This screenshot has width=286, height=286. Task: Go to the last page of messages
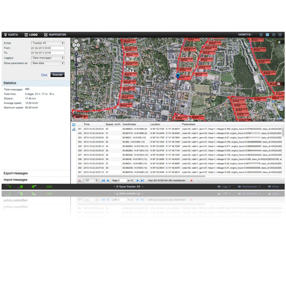[142, 181]
